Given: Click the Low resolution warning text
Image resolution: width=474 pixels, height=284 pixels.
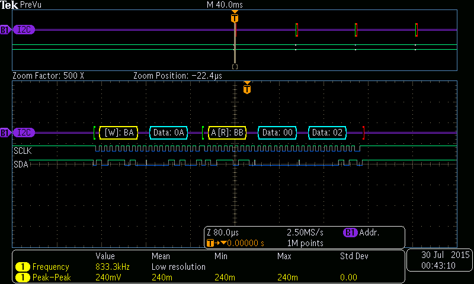Looking at the screenshot, I should [178, 267].
